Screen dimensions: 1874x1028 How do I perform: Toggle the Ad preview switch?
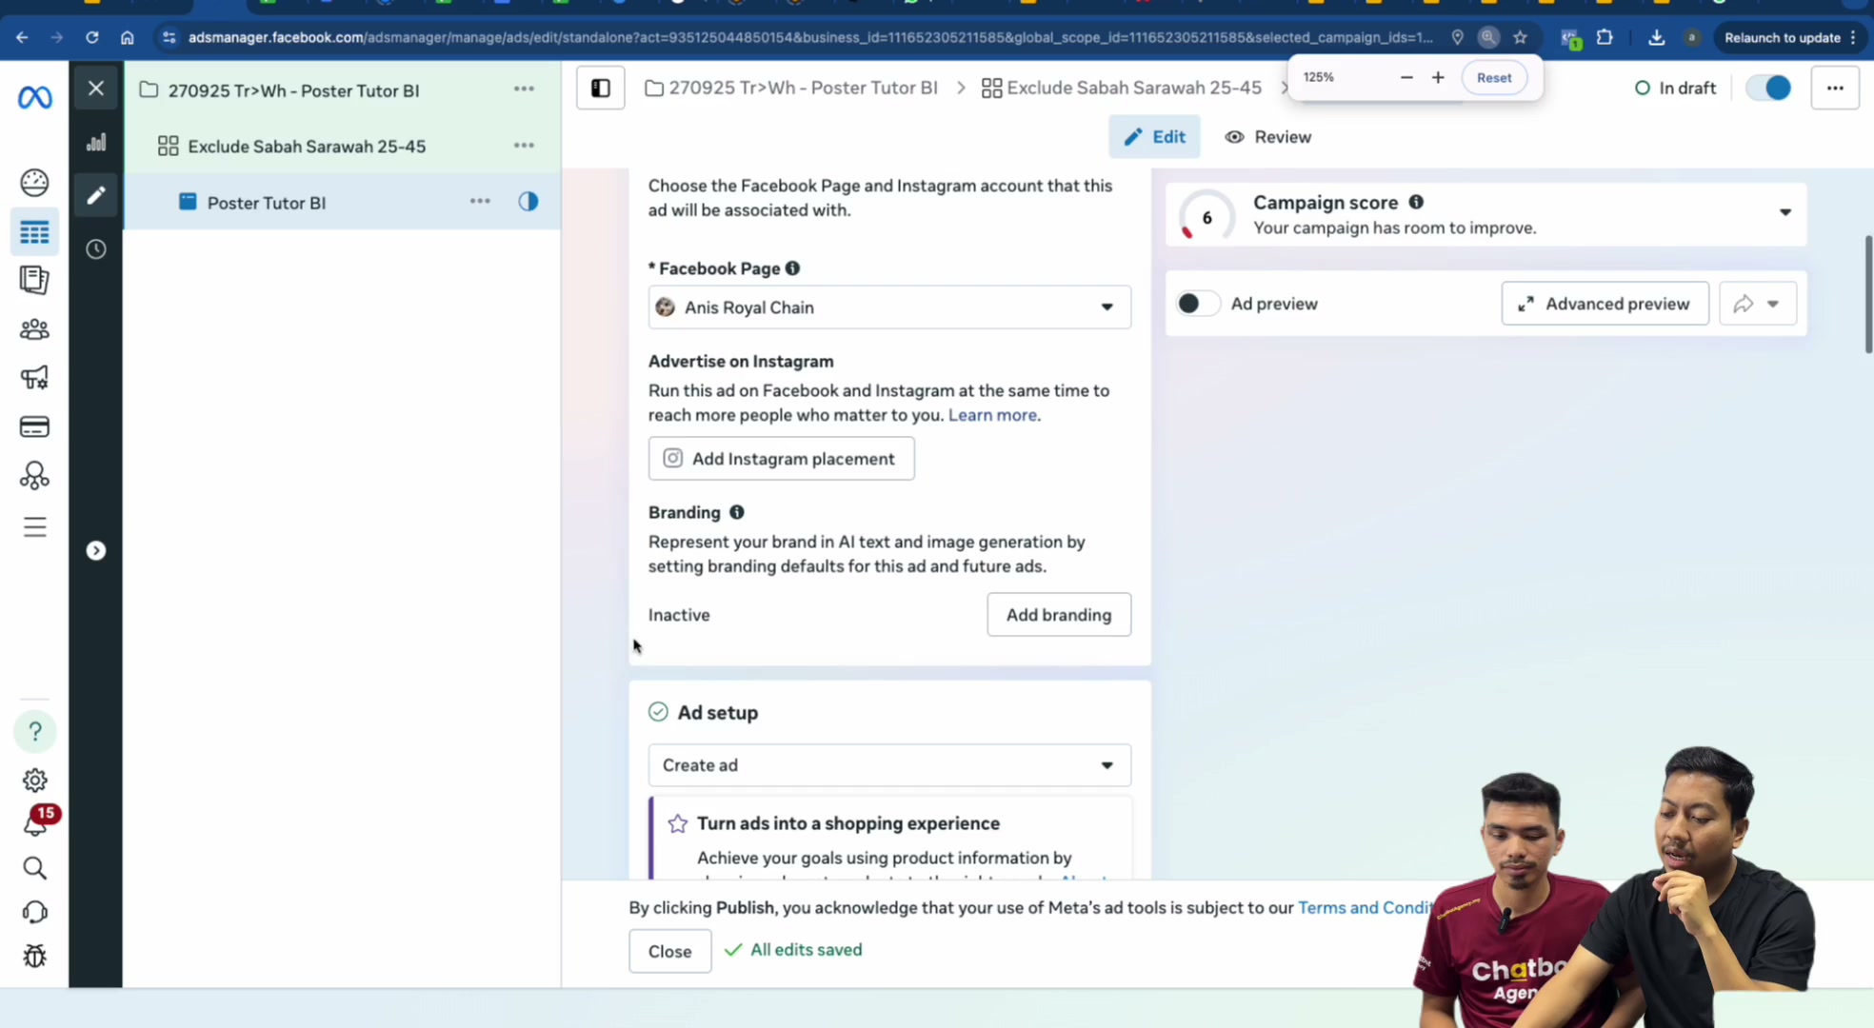(x=1198, y=304)
